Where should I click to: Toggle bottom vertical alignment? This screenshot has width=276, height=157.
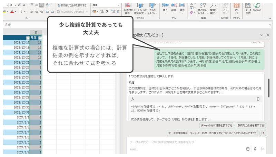(x=41, y=5)
